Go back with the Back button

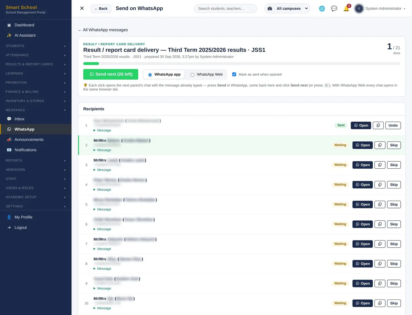(x=101, y=9)
